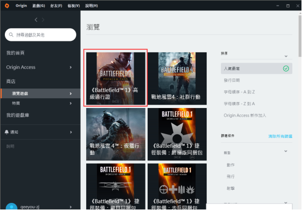Sort by 字母順序 - A 到 Z
Viewport: 302px width, 210px height.
click(x=239, y=92)
